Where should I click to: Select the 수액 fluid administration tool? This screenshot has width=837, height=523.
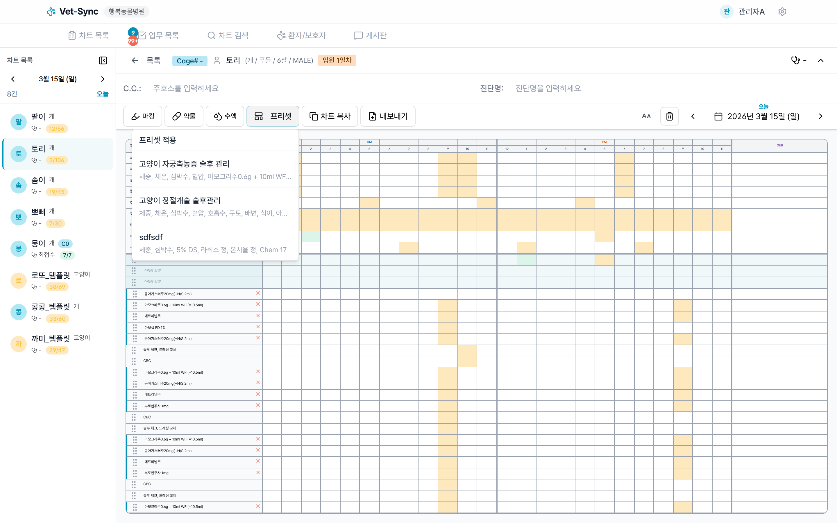225,116
